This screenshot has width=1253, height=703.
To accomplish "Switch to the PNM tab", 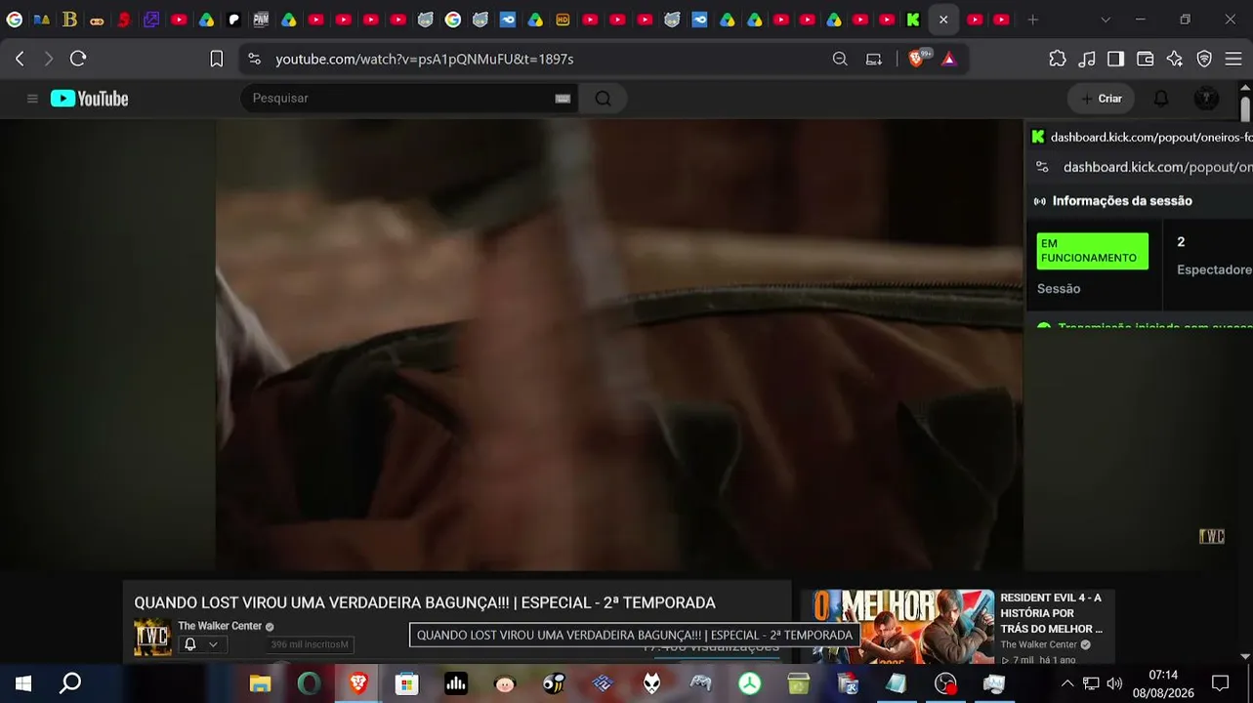I will pyautogui.click(x=261, y=20).
